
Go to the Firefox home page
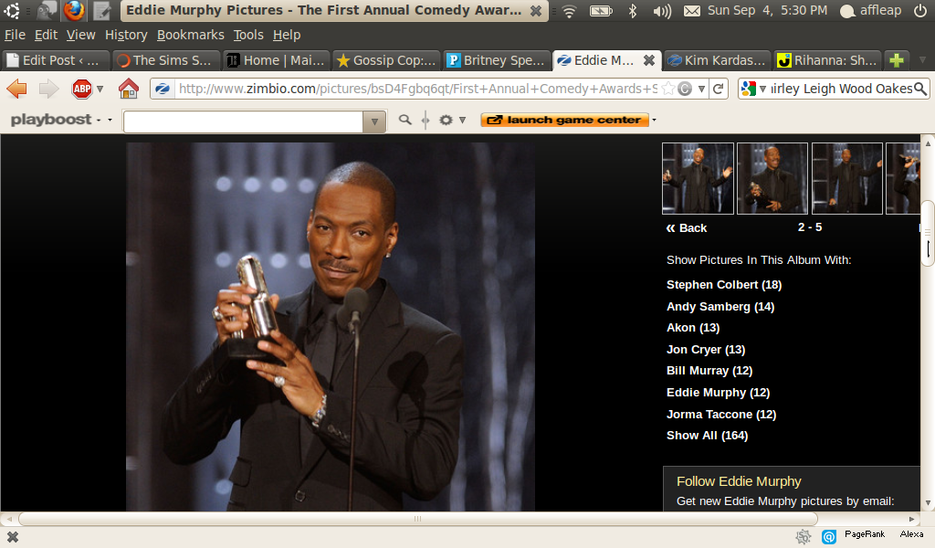point(128,89)
